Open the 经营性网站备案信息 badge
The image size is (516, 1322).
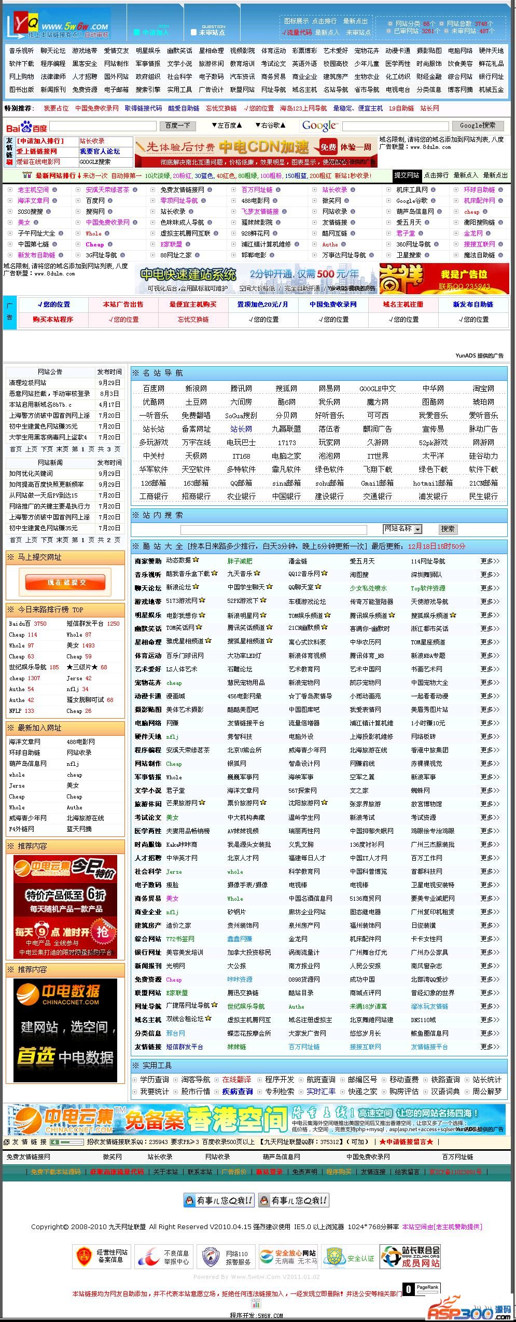pos(101,1257)
